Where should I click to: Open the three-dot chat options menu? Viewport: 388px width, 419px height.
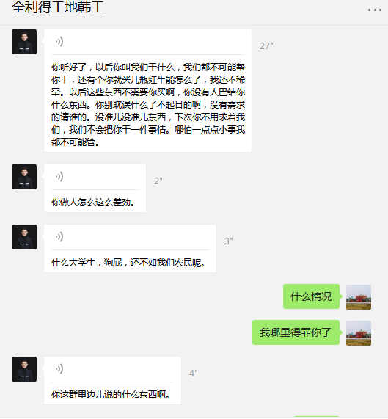(375, 10)
